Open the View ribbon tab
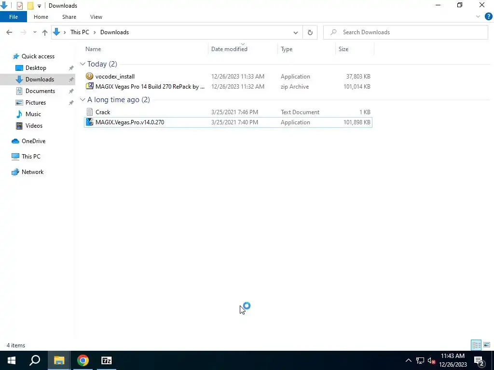This screenshot has width=494, height=370. (96, 17)
